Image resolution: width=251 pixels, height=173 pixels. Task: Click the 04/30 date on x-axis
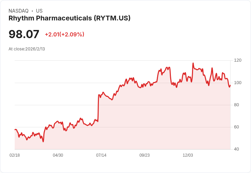pyautogui.click(x=58, y=155)
